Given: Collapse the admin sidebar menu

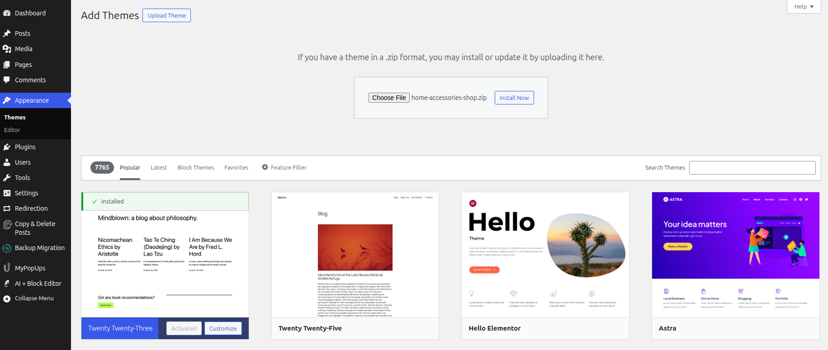Looking at the screenshot, I should 34,298.
